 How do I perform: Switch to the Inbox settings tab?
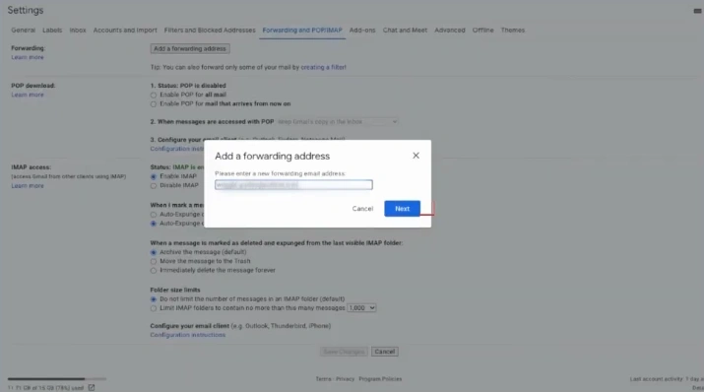click(x=78, y=31)
